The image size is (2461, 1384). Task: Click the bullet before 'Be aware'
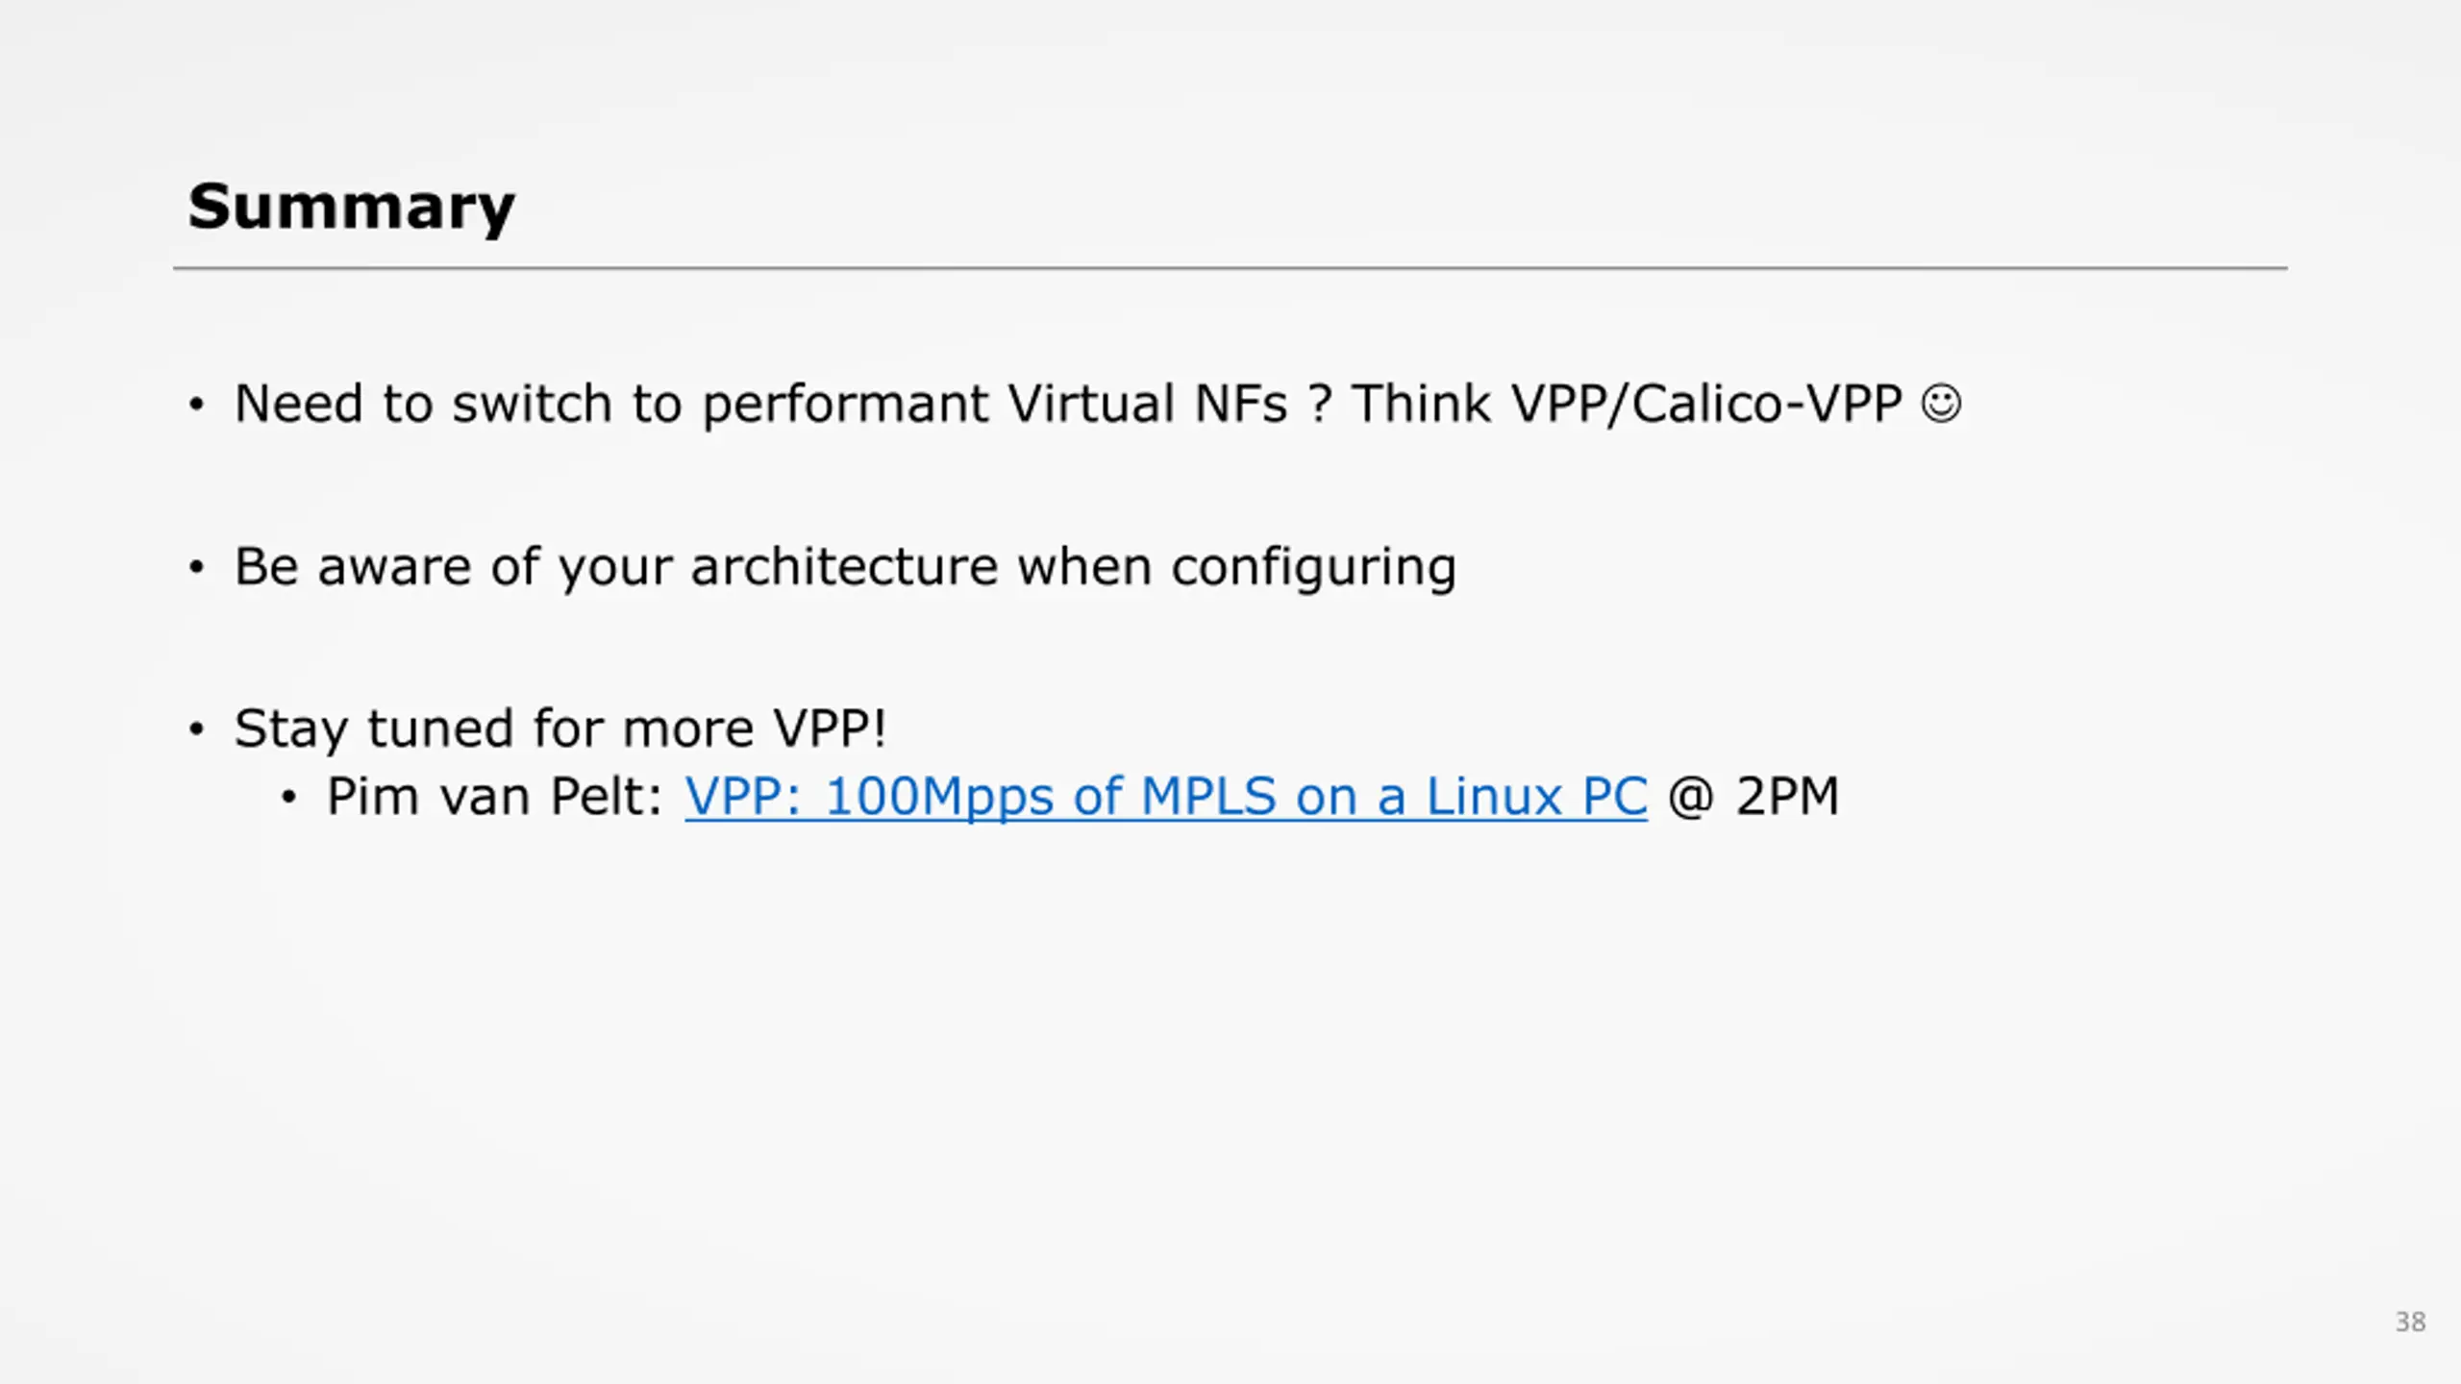click(197, 567)
